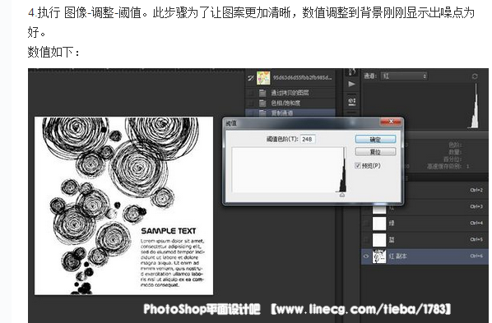
Task: Click the adjustments panel icon in side strip
Action: tap(352, 101)
